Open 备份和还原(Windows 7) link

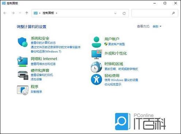(x=46, y=51)
